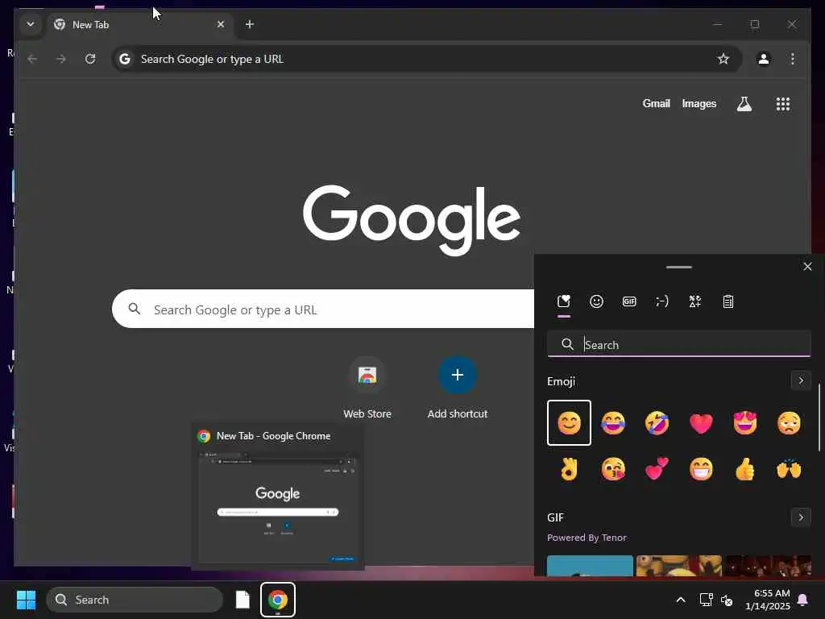Select the blue GIF thumbnail
This screenshot has height=619, width=825.
tap(590, 566)
